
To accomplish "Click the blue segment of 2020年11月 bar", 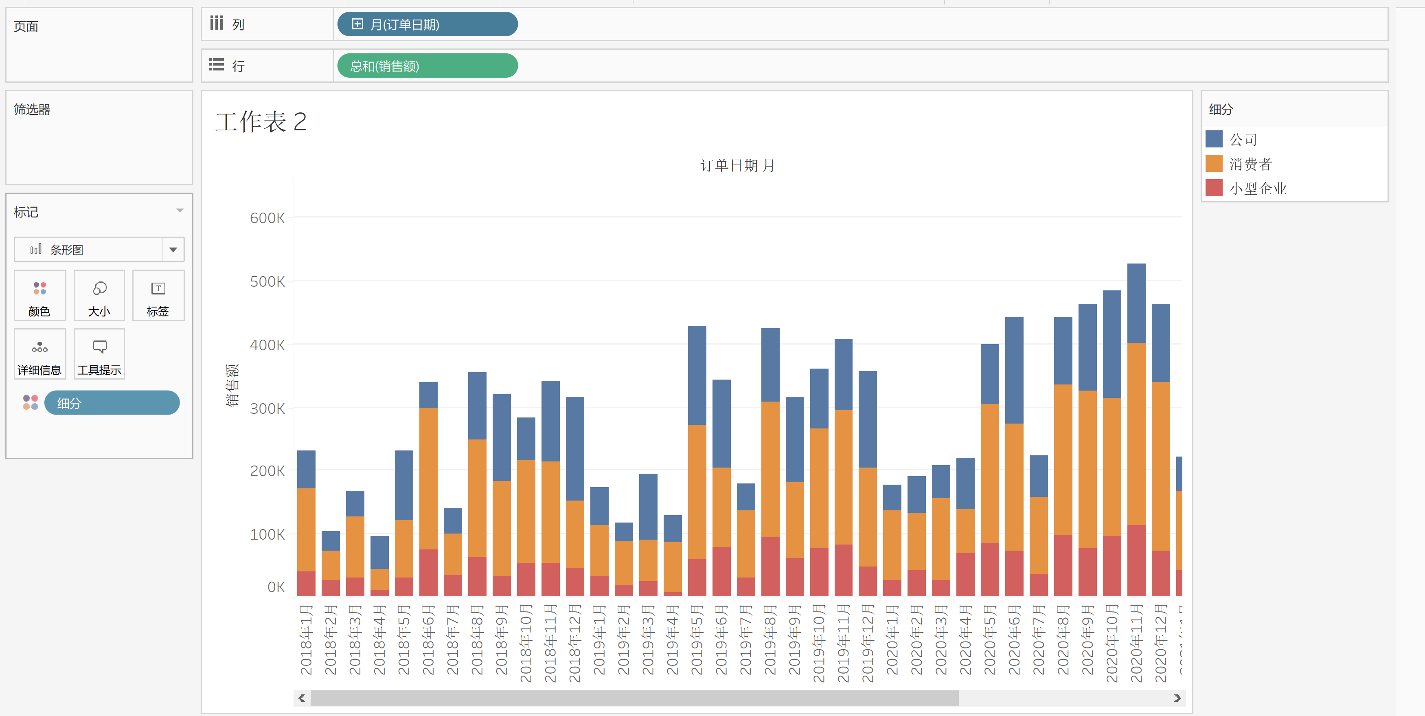I will click(x=1136, y=303).
